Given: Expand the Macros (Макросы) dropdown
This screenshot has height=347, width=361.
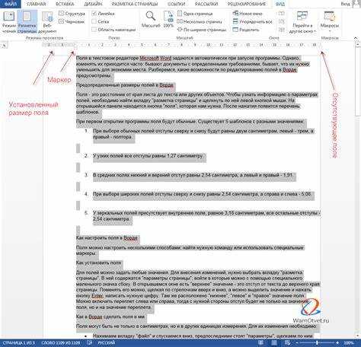Looking at the screenshot, I should coord(330,22).
